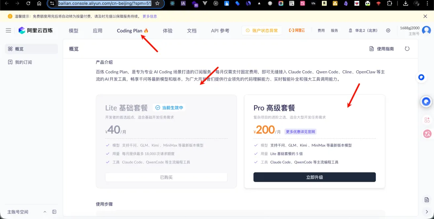
Task: Open the 费用 header link
Action: (321, 31)
